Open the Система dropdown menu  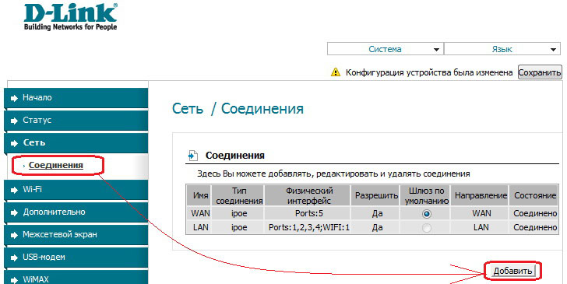point(385,49)
